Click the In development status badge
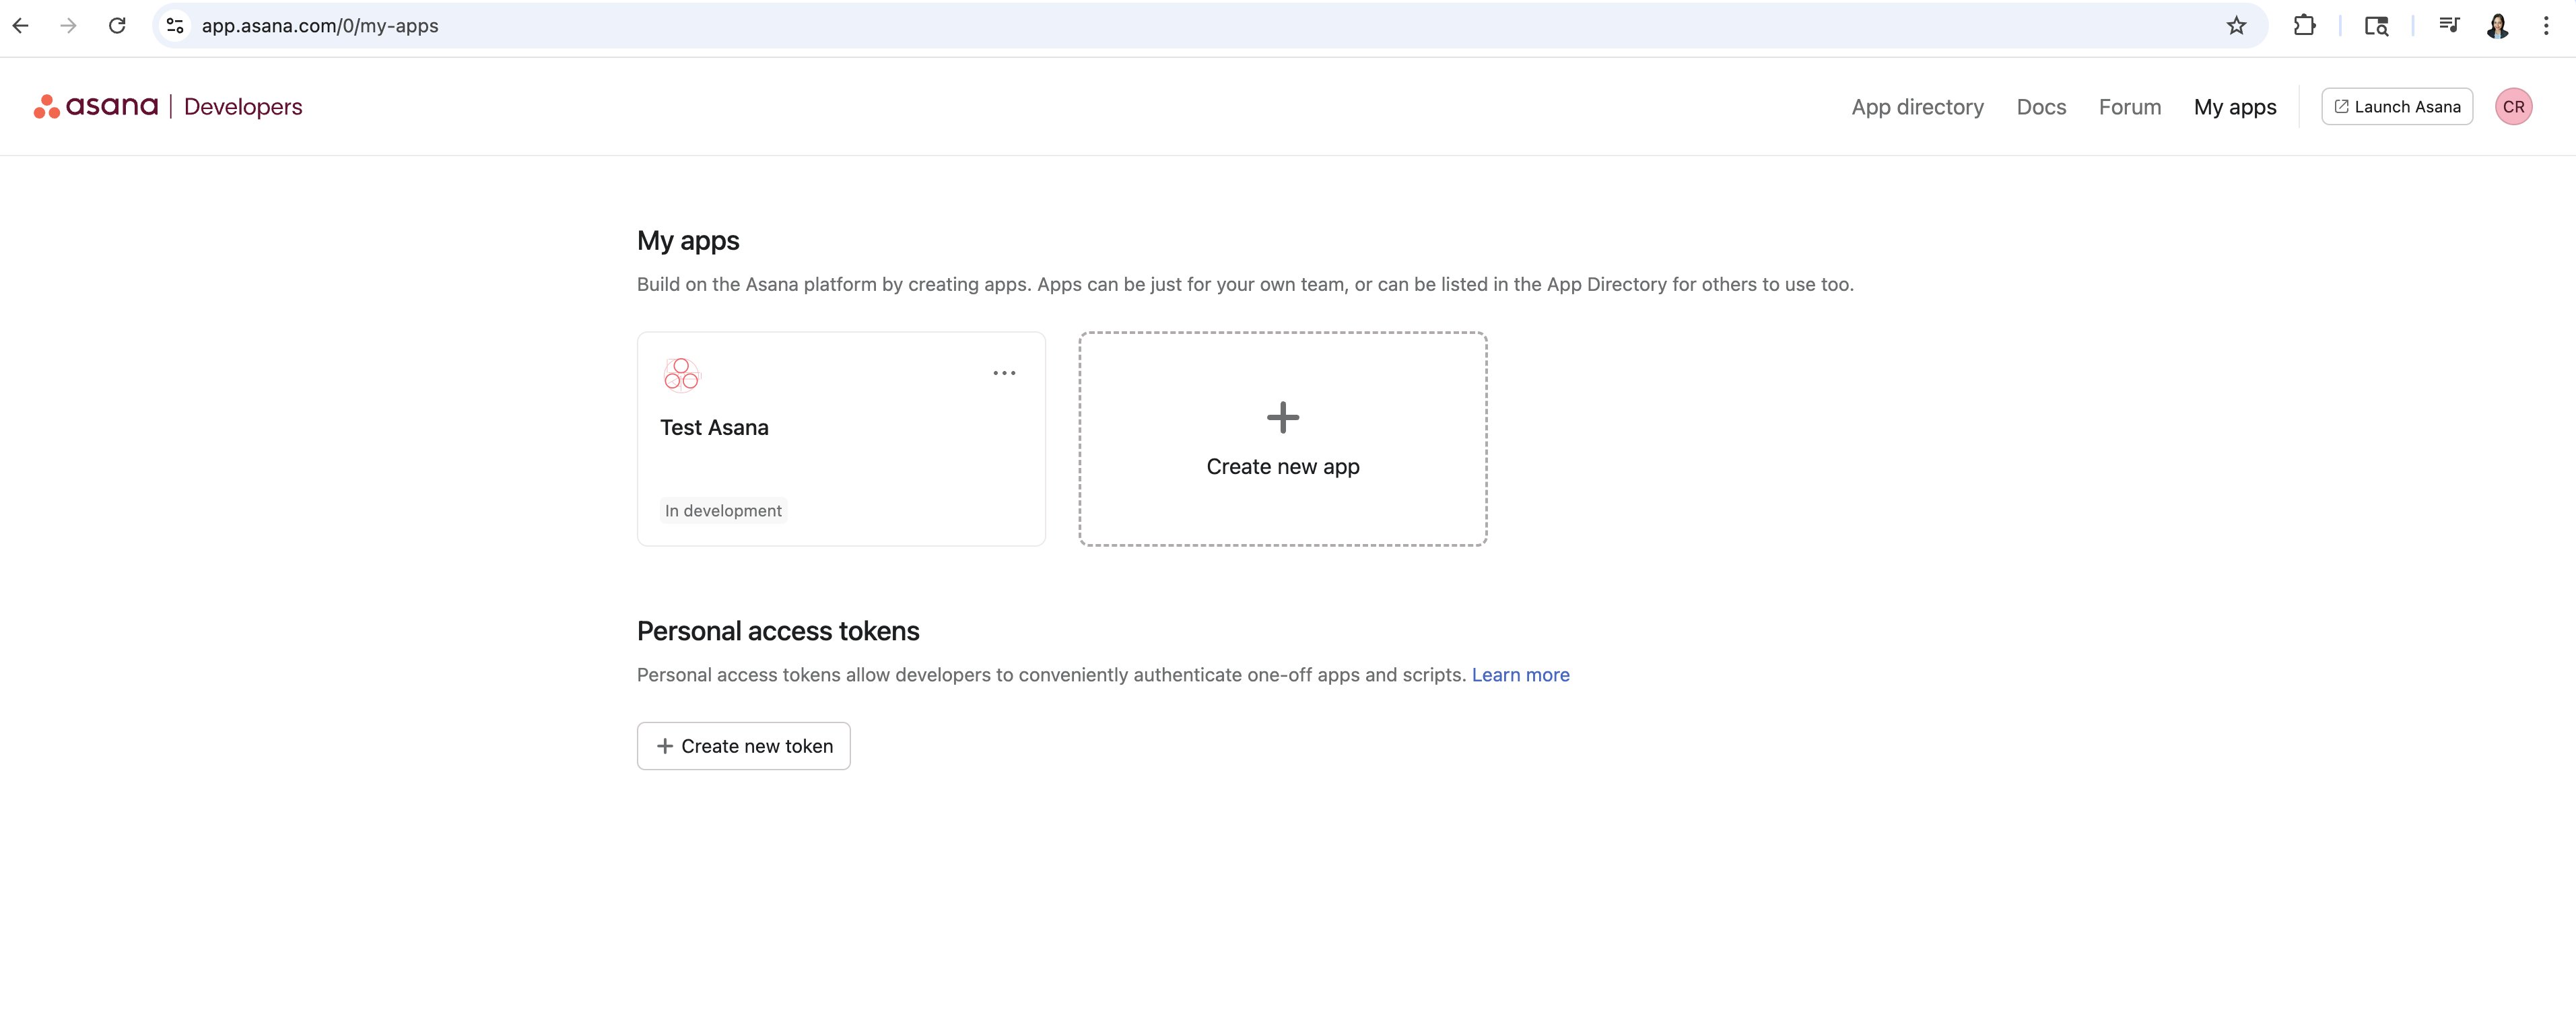 [x=722, y=510]
